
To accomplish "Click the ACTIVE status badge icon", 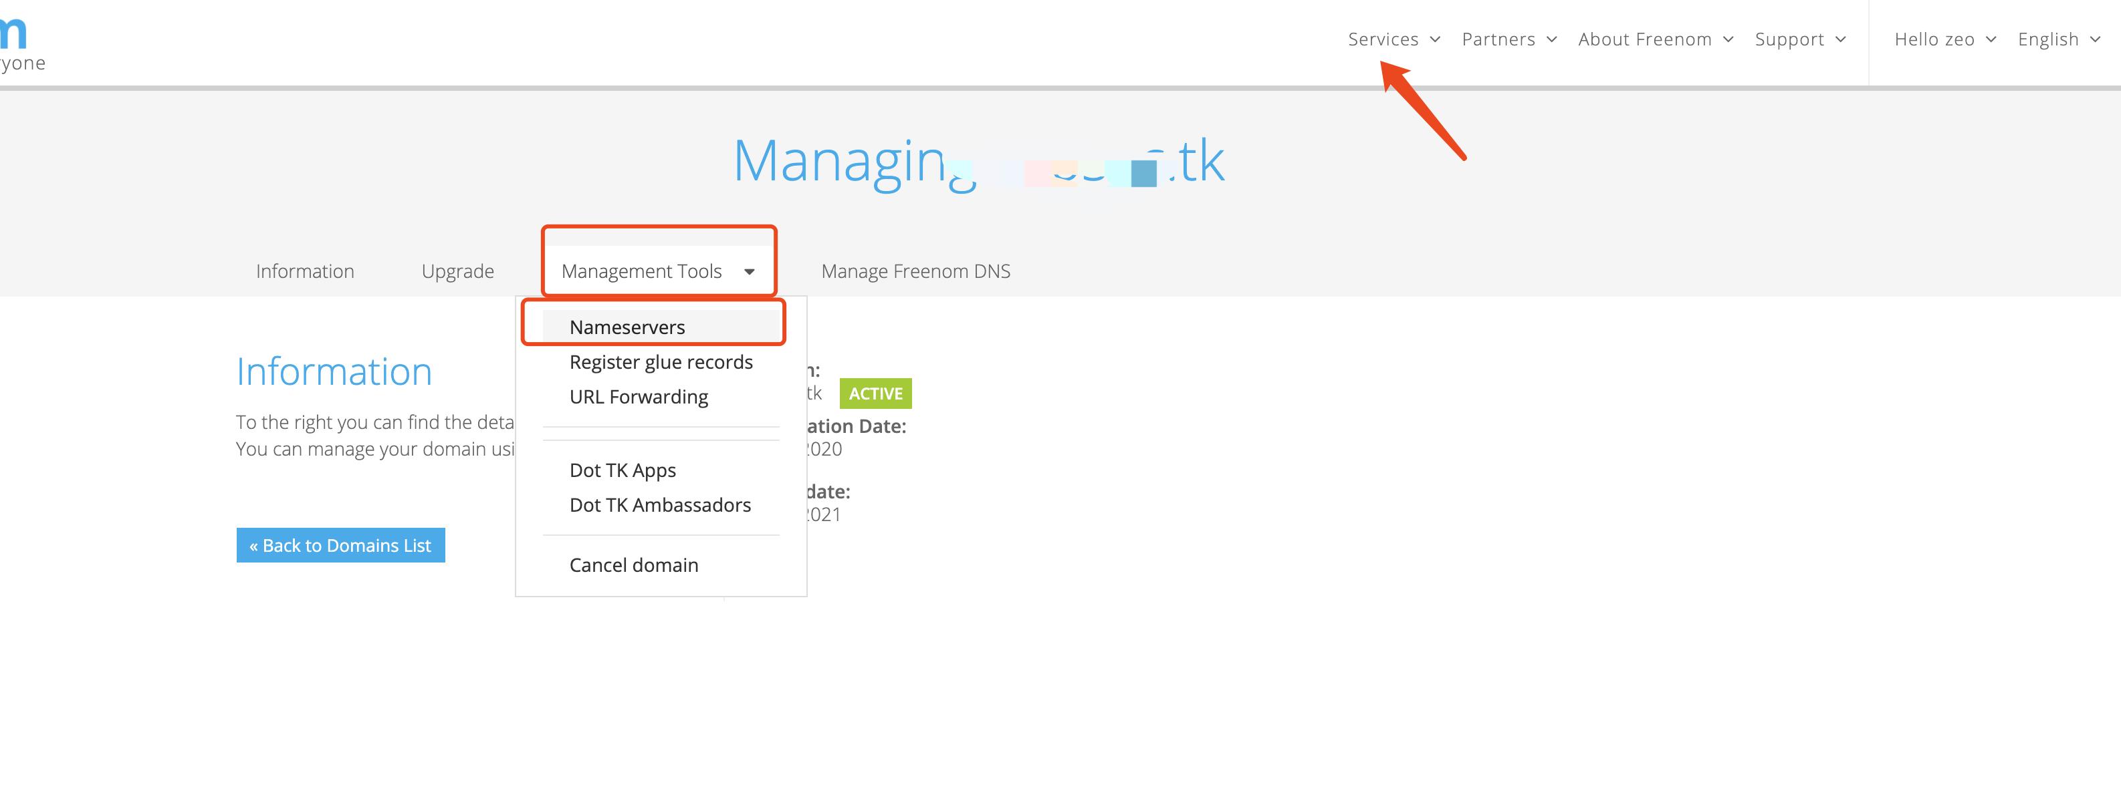I will click(x=877, y=393).
